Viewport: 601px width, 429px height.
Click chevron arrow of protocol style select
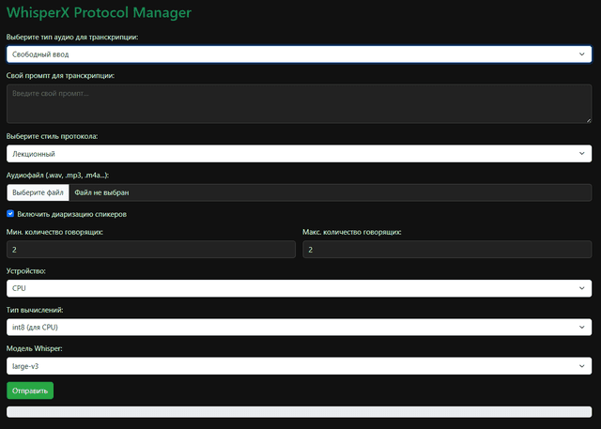[582, 154]
